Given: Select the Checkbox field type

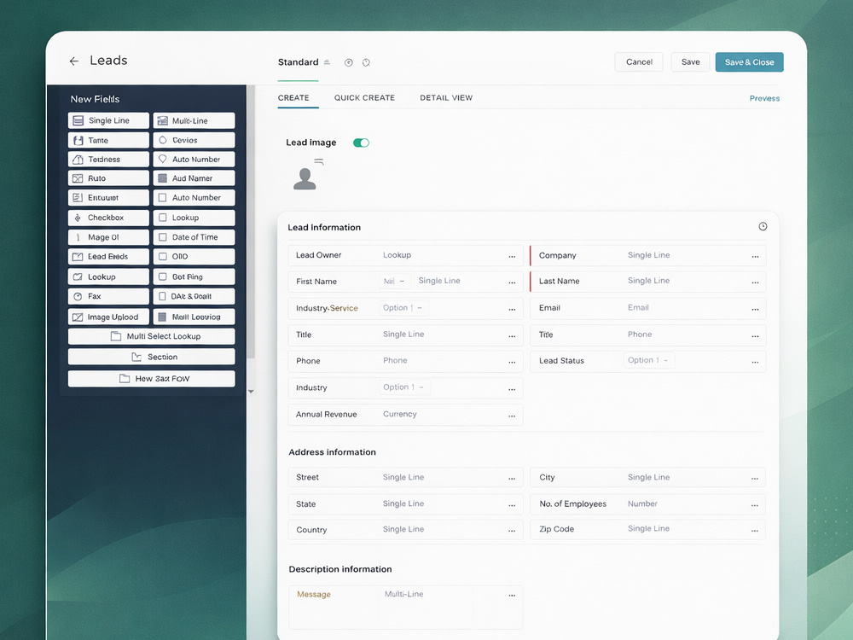Looking at the screenshot, I should [108, 218].
